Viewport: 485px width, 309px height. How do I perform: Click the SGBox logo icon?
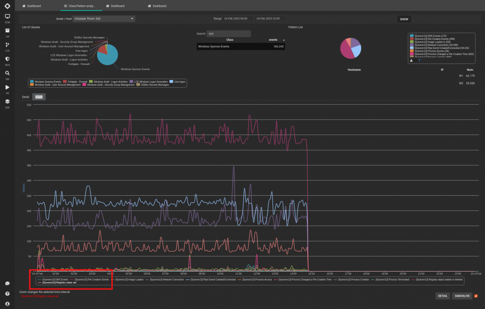tap(8, 6)
